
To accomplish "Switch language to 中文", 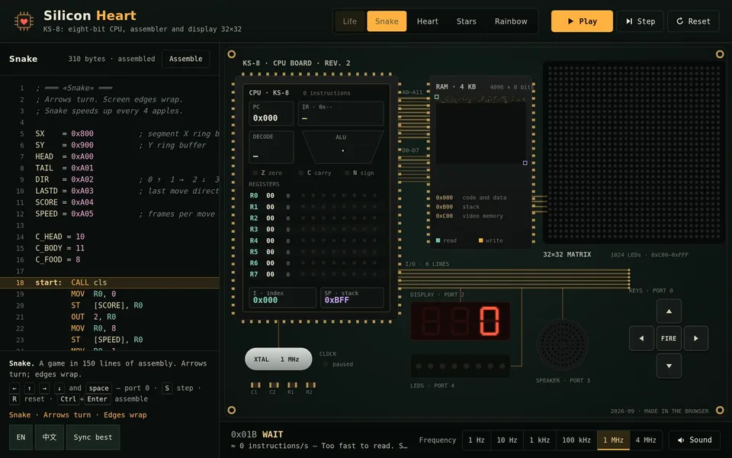I will (x=50, y=437).
